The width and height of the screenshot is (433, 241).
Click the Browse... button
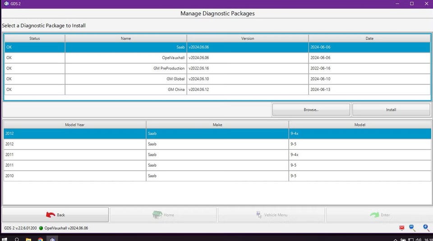311,110
